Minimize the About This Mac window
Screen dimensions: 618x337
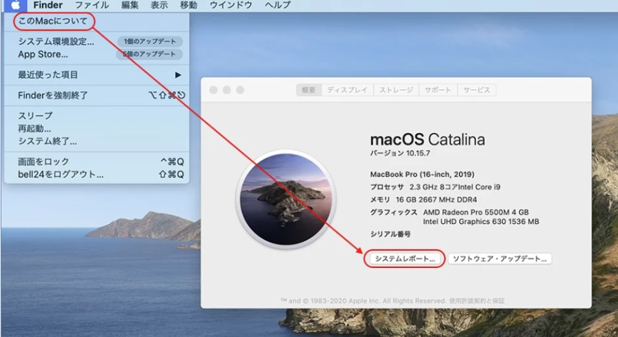click(x=227, y=90)
